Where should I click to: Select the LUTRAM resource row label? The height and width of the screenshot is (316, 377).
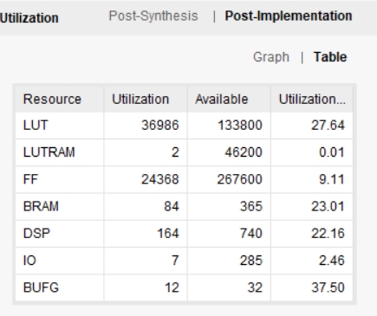point(49,152)
